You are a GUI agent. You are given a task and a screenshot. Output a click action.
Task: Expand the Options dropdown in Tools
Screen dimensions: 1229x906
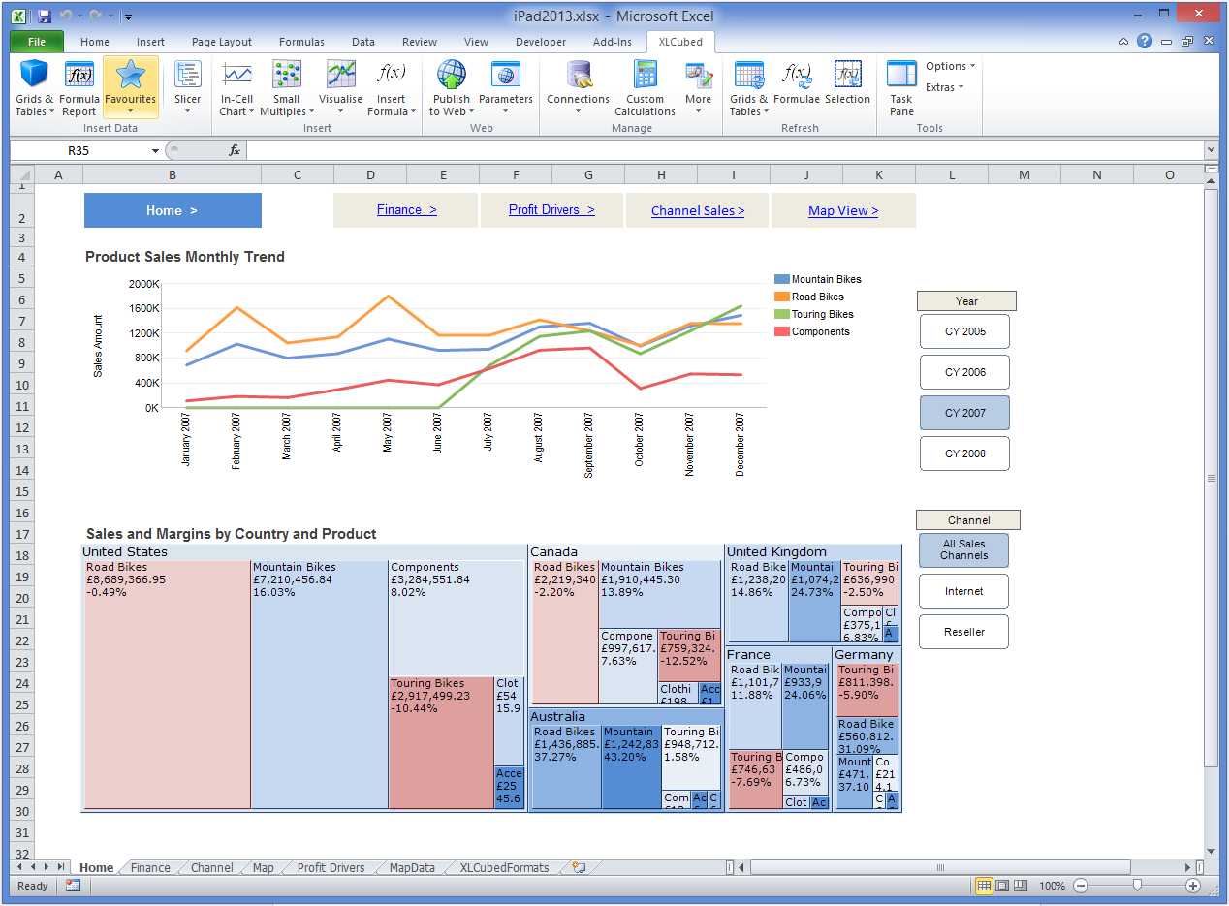(x=950, y=66)
